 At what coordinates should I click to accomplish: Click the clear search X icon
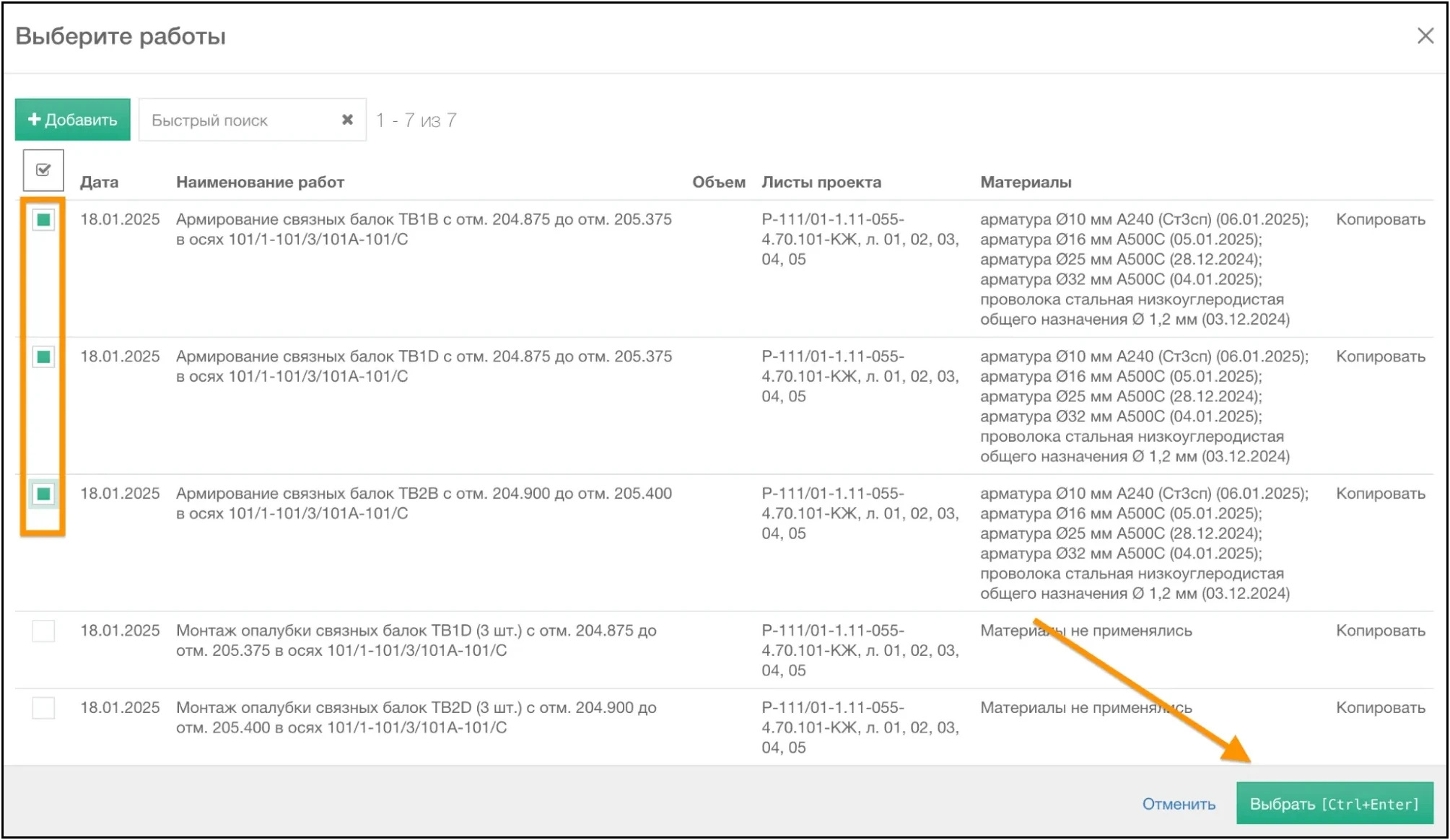tap(347, 120)
